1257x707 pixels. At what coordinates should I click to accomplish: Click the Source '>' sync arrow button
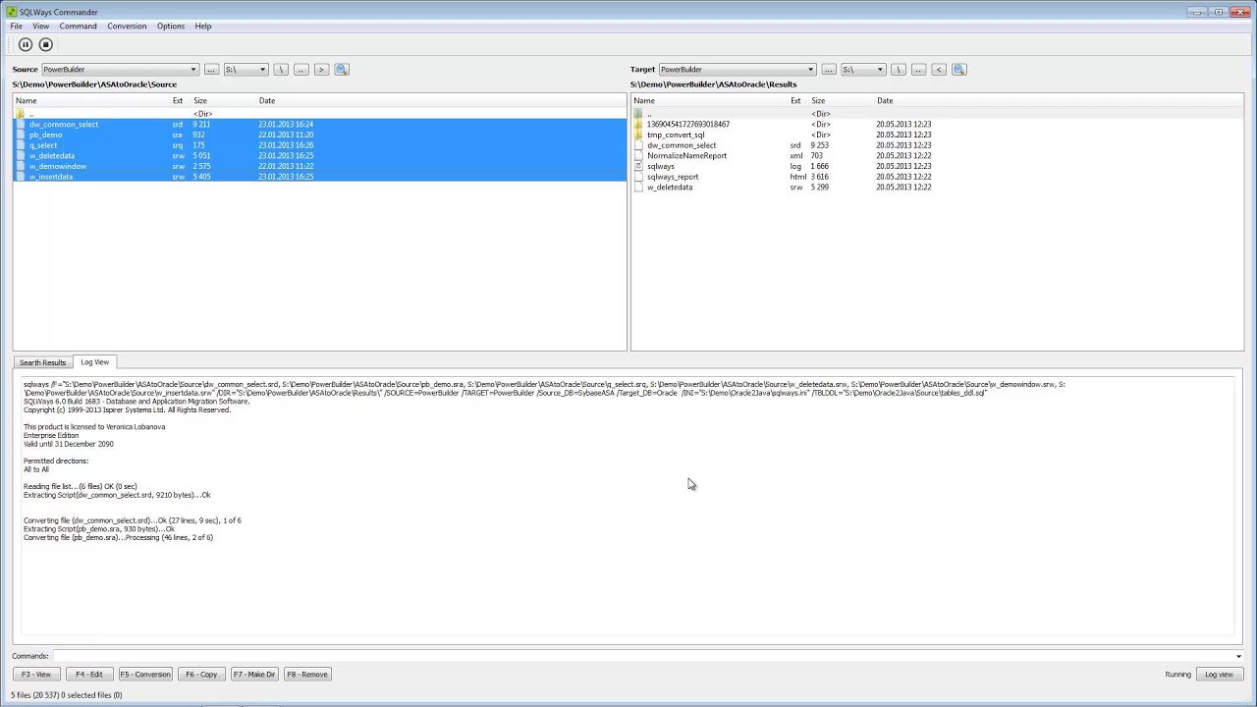coord(321,70)
